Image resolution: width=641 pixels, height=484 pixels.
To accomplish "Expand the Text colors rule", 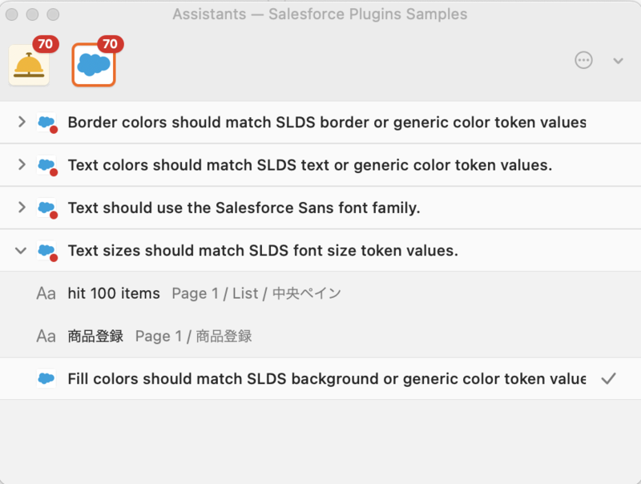I will (21, 164).
